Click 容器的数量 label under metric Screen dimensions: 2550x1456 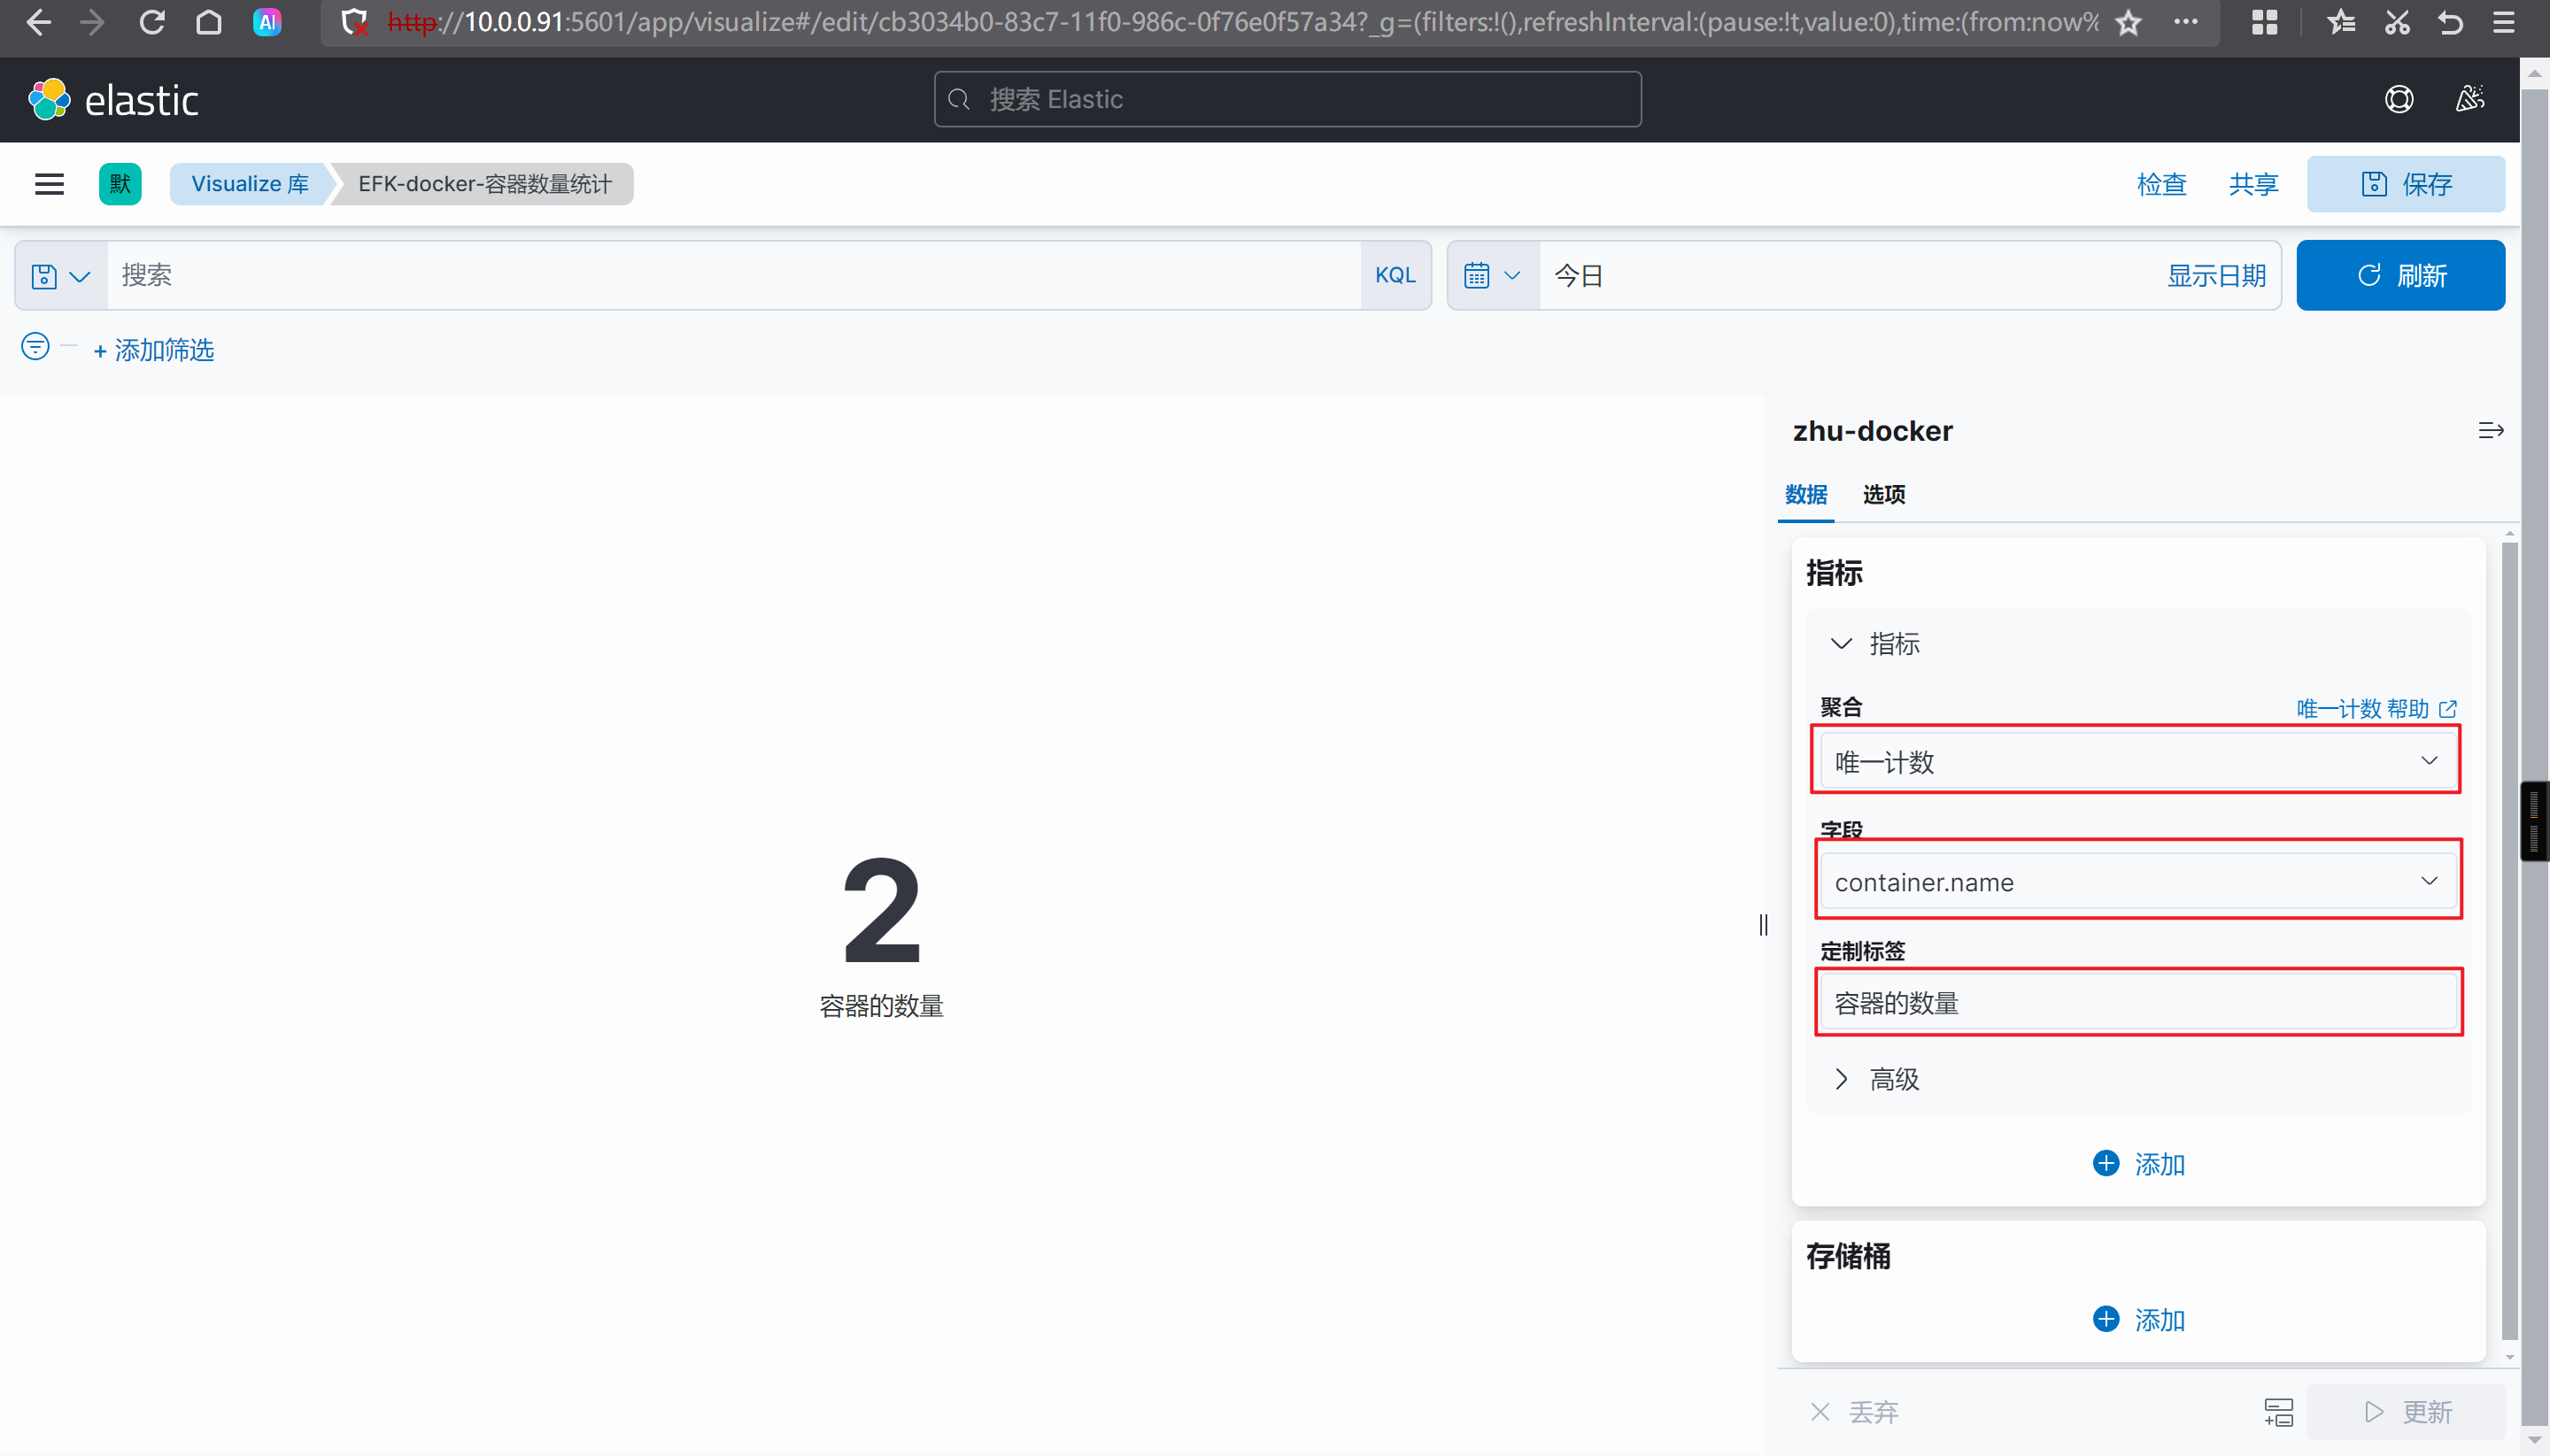point(881,1006)
